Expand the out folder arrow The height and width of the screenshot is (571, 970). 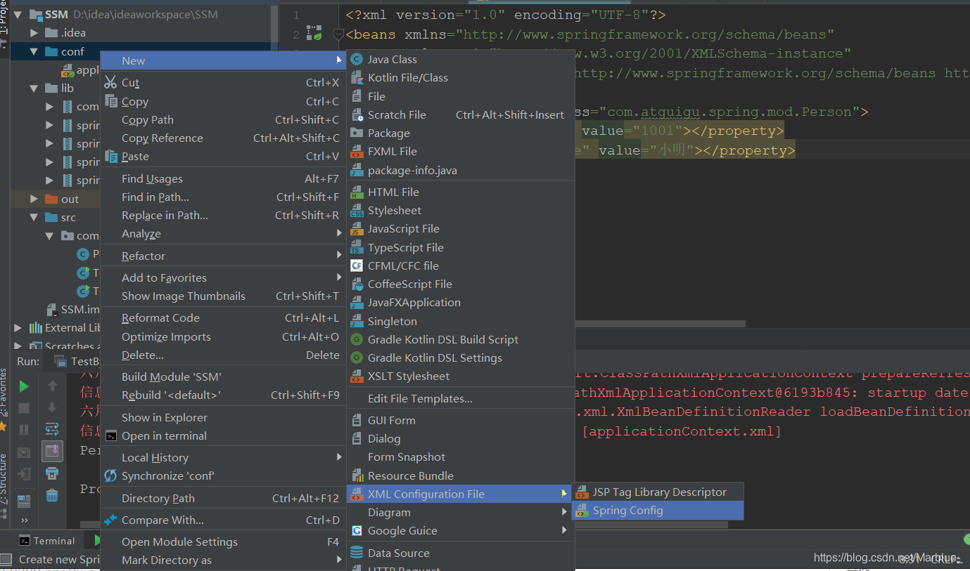pyautogui.click(x=34, y=199)
